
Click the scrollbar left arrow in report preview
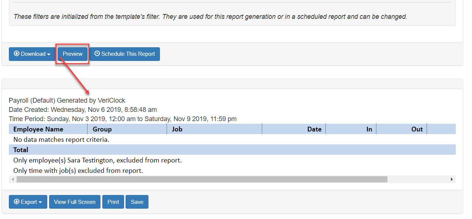tap(13, 179)
